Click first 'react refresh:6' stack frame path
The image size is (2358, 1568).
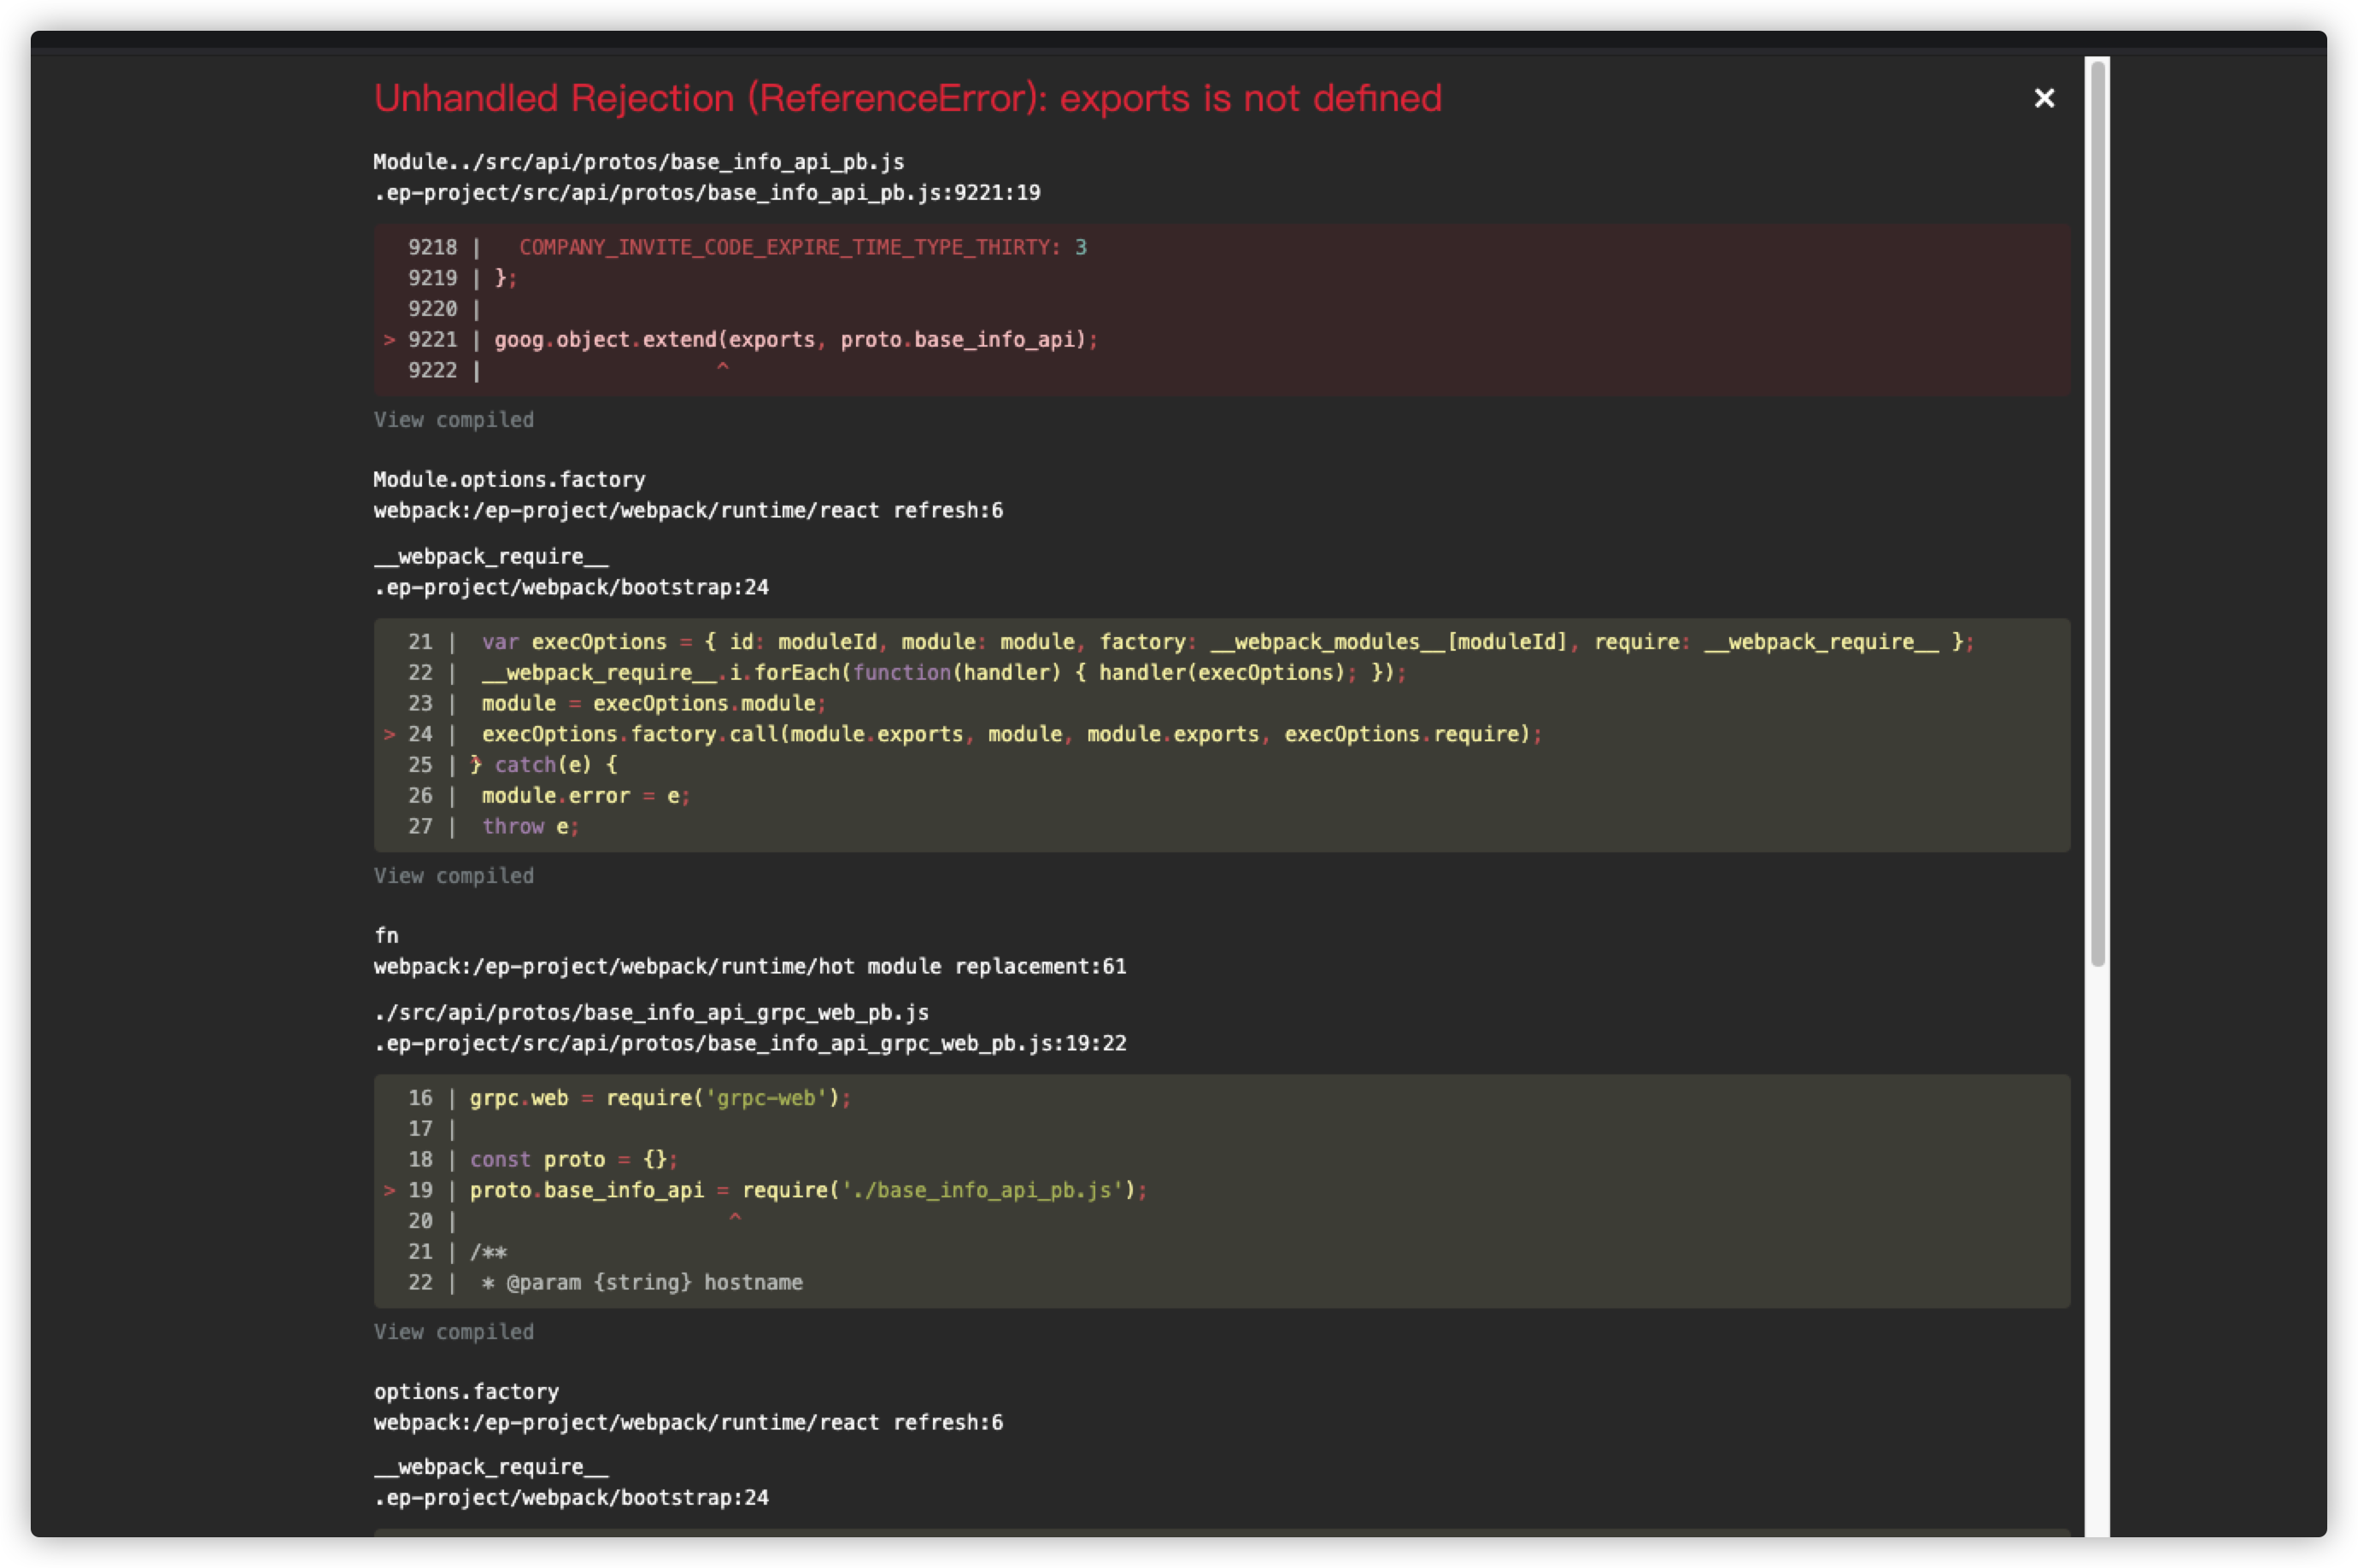pos(687,511)
